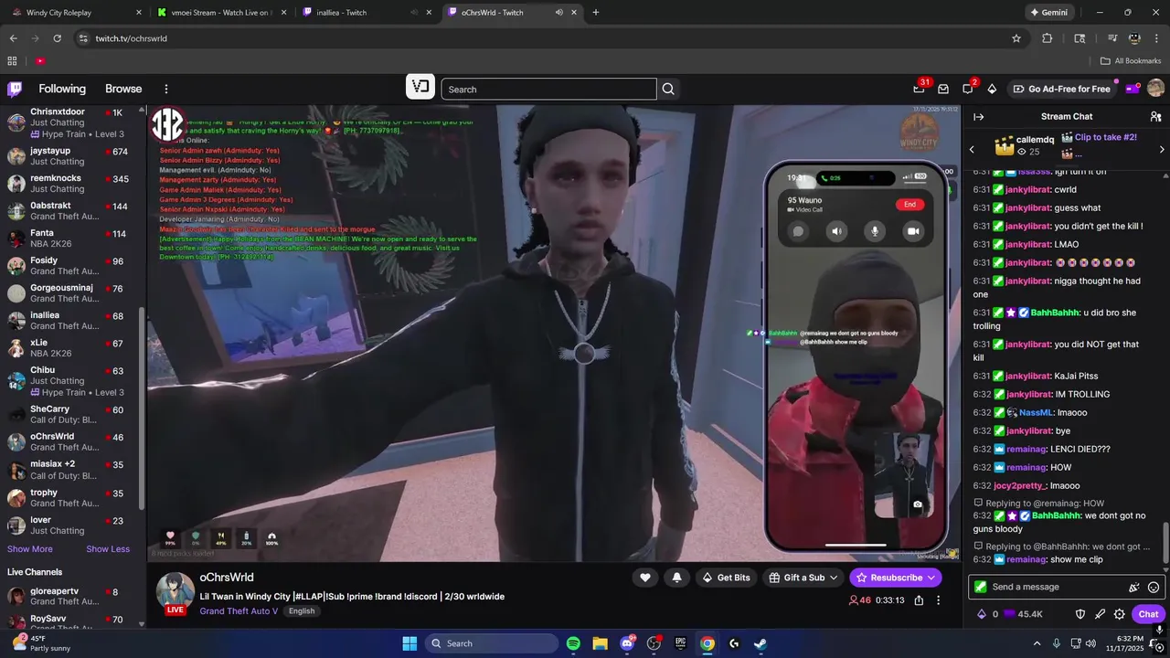Open the chat community users icon
The width and height of the screenshot is (1170, 658).
1155,116
